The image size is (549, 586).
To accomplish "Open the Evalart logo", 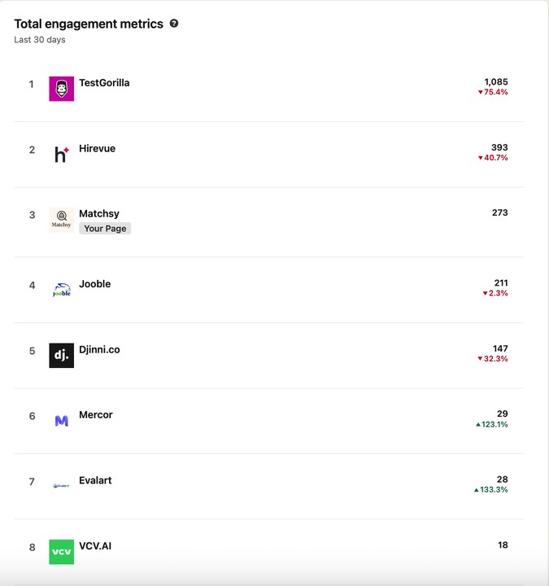I will [x=61, y=486].
